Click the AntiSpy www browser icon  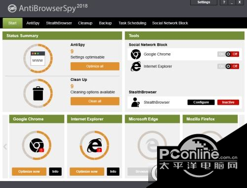[x=38, y=58]
